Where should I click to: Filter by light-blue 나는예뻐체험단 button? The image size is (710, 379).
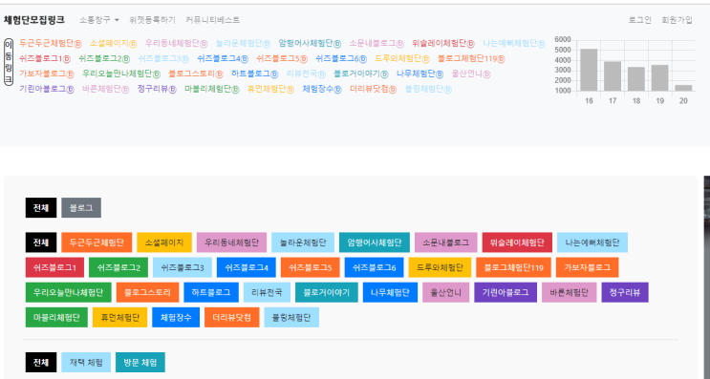point(592,242)
